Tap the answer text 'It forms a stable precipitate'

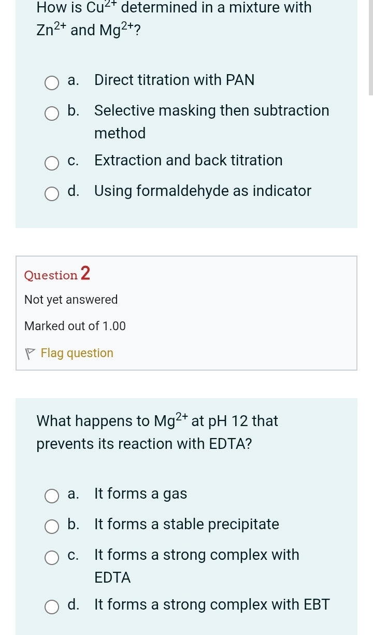(187, 525)
